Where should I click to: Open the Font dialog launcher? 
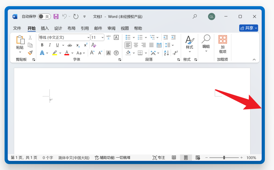pos(120,60)
